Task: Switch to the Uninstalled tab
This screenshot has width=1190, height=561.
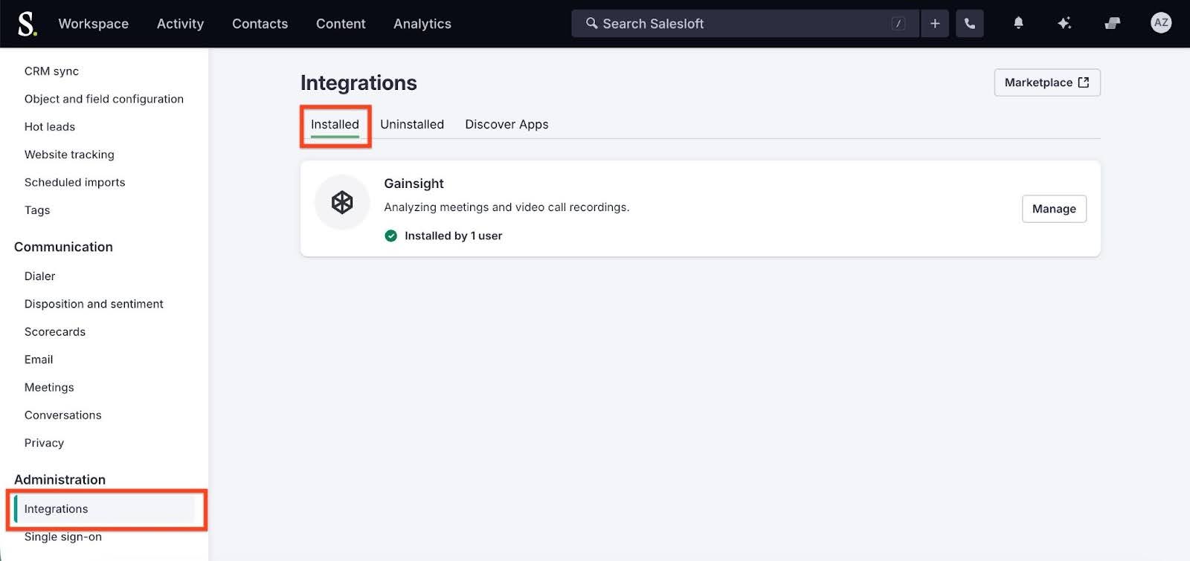Action: tap(412, 124)
